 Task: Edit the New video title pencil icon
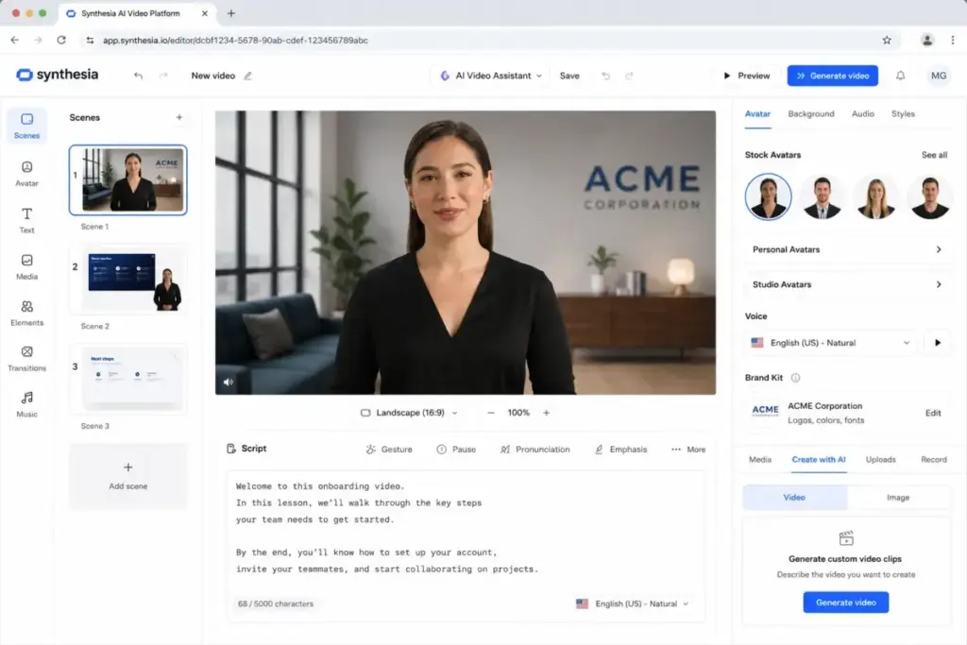[x=248, y=76]
